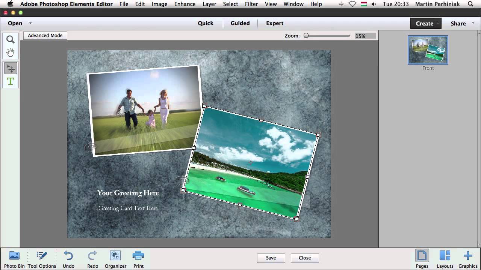Switch to the Expert editing tab

pos(275,23)
